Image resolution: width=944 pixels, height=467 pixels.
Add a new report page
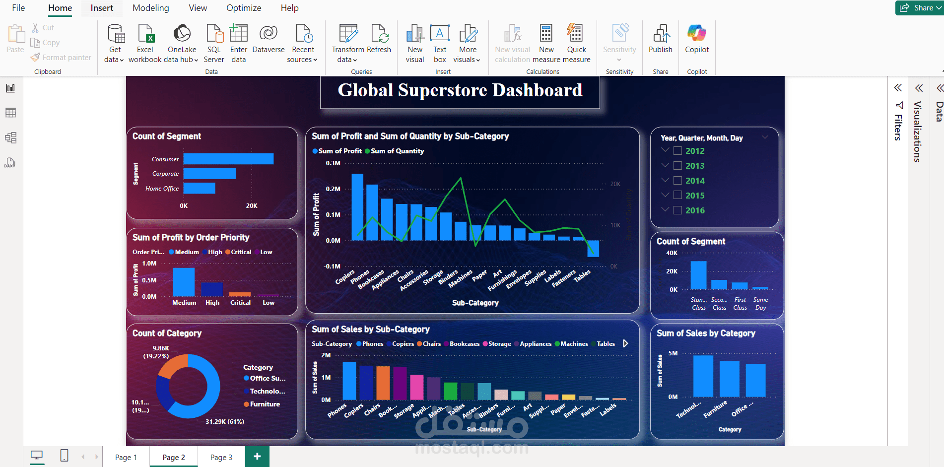click(257, 457)
